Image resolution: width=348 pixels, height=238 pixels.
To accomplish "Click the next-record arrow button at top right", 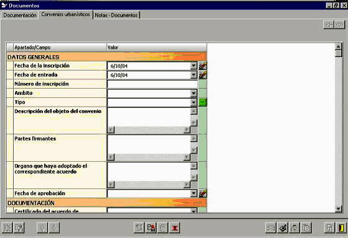I will [x=339, y=25].
